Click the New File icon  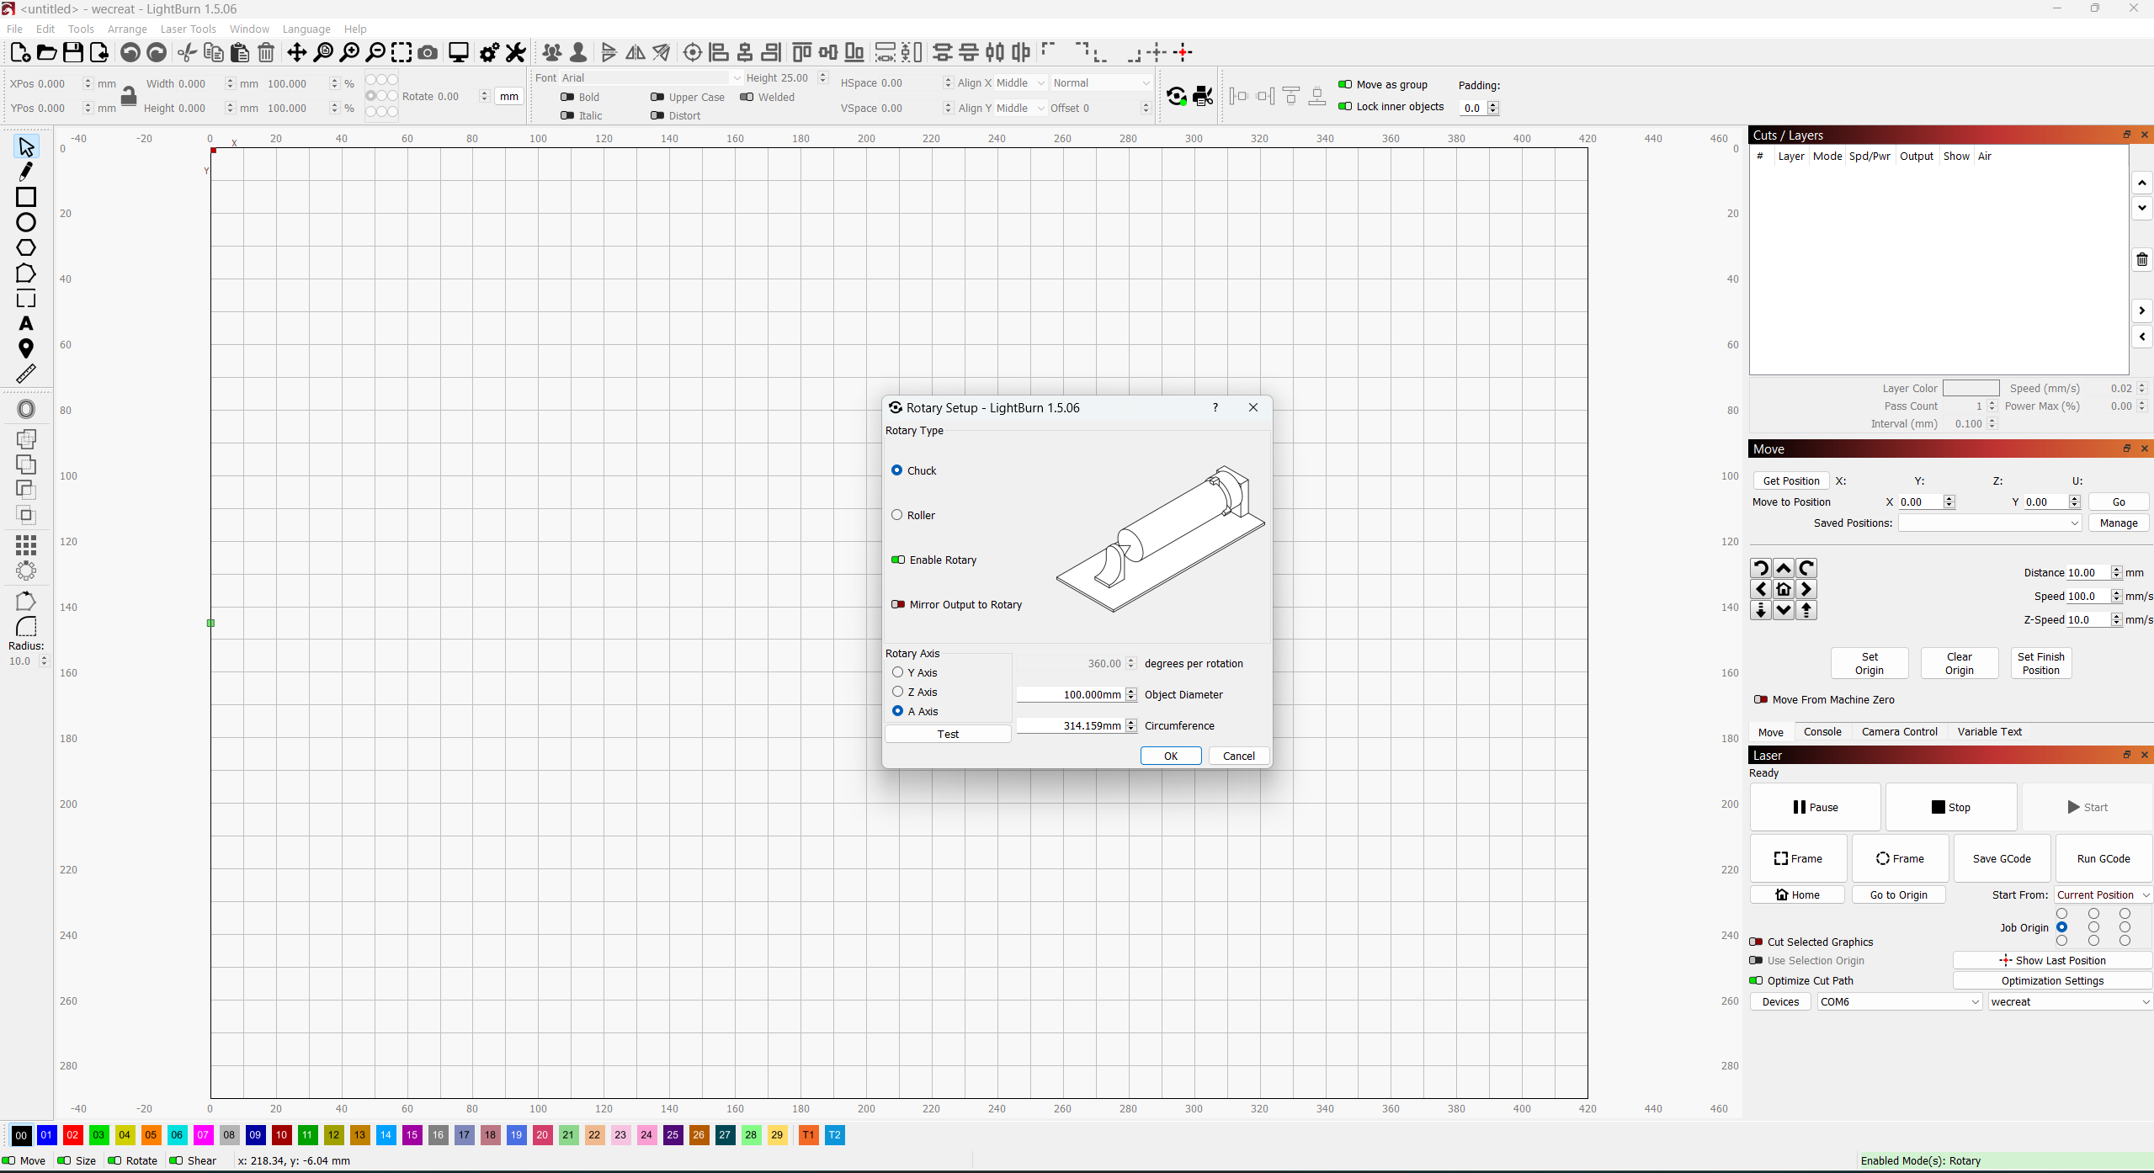click(x=20, y=52)
